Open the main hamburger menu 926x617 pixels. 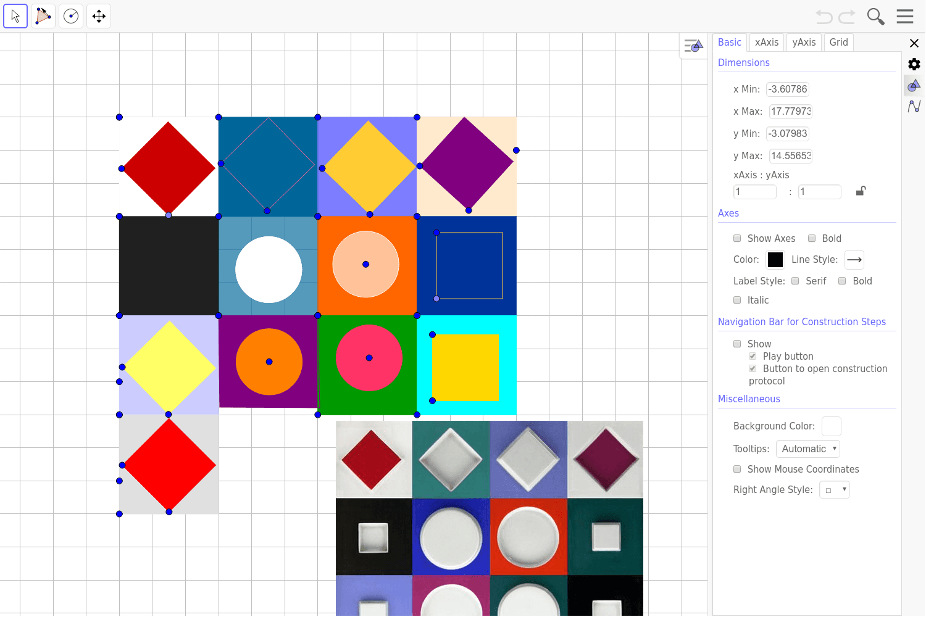coord(905,17)
